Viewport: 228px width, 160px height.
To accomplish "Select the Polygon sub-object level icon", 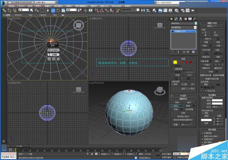I will [x=186, y=62].
